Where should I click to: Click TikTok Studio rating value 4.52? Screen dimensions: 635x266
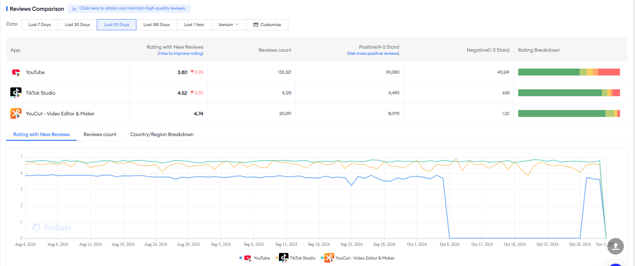click(182, 93)
